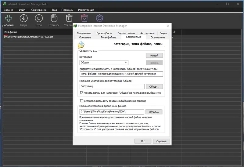Enable Устанавливать дату создания файла checkbox
Screen dimensions: 244x167
tap(82, 101)
